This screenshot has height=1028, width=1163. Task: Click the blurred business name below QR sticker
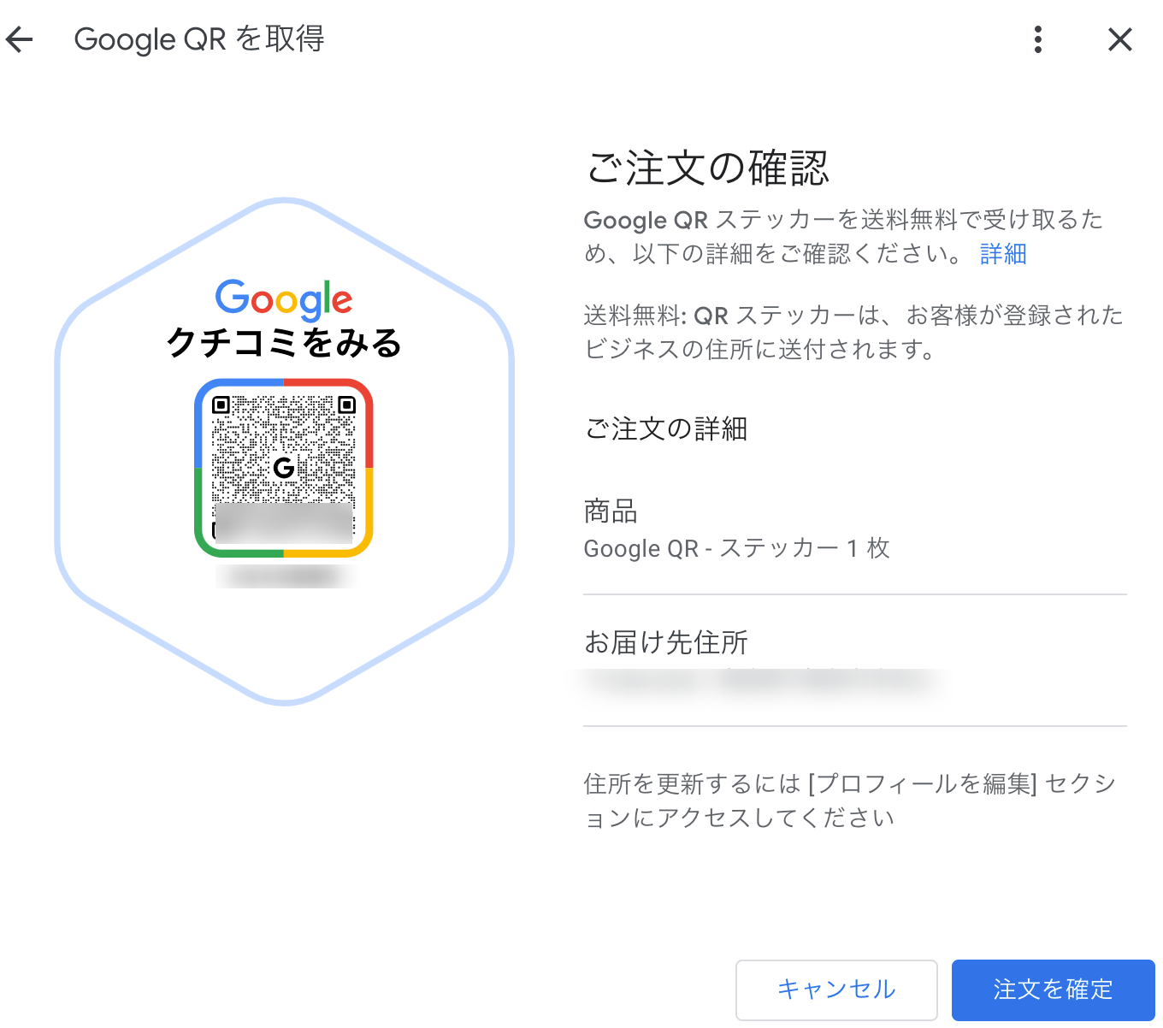click(284, 576)
